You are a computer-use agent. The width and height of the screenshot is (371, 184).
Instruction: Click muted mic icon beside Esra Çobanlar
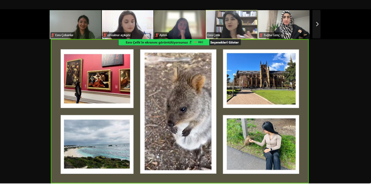click(53, 35)
